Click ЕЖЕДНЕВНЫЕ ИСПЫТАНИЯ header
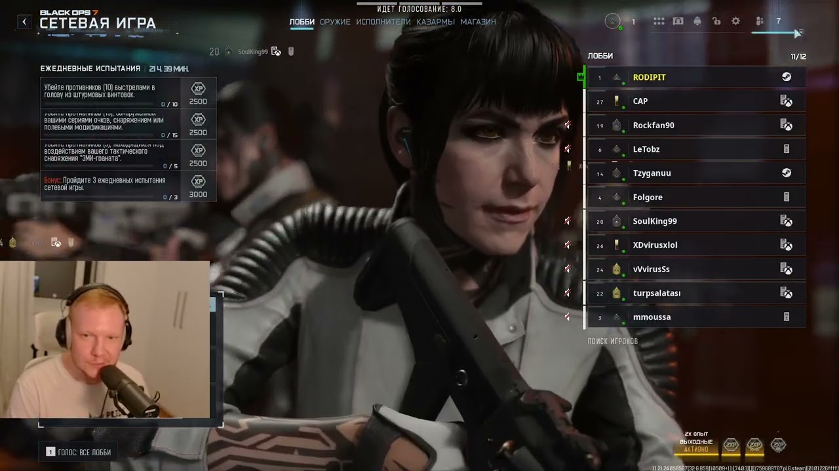The image size is (839, 471). (90, 69)
